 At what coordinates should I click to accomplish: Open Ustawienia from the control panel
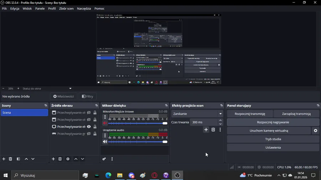click(x=273, y=147)
